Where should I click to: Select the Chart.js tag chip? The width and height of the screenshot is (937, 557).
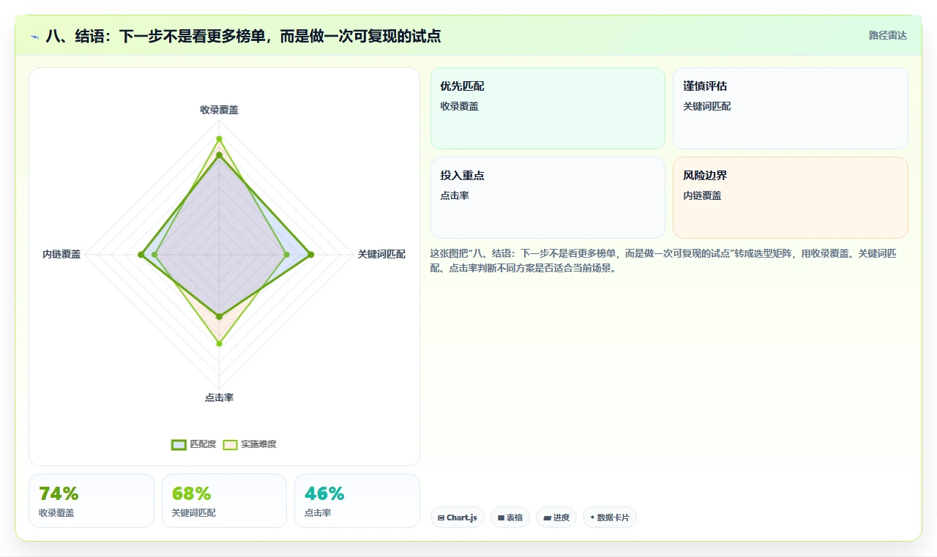458,517
